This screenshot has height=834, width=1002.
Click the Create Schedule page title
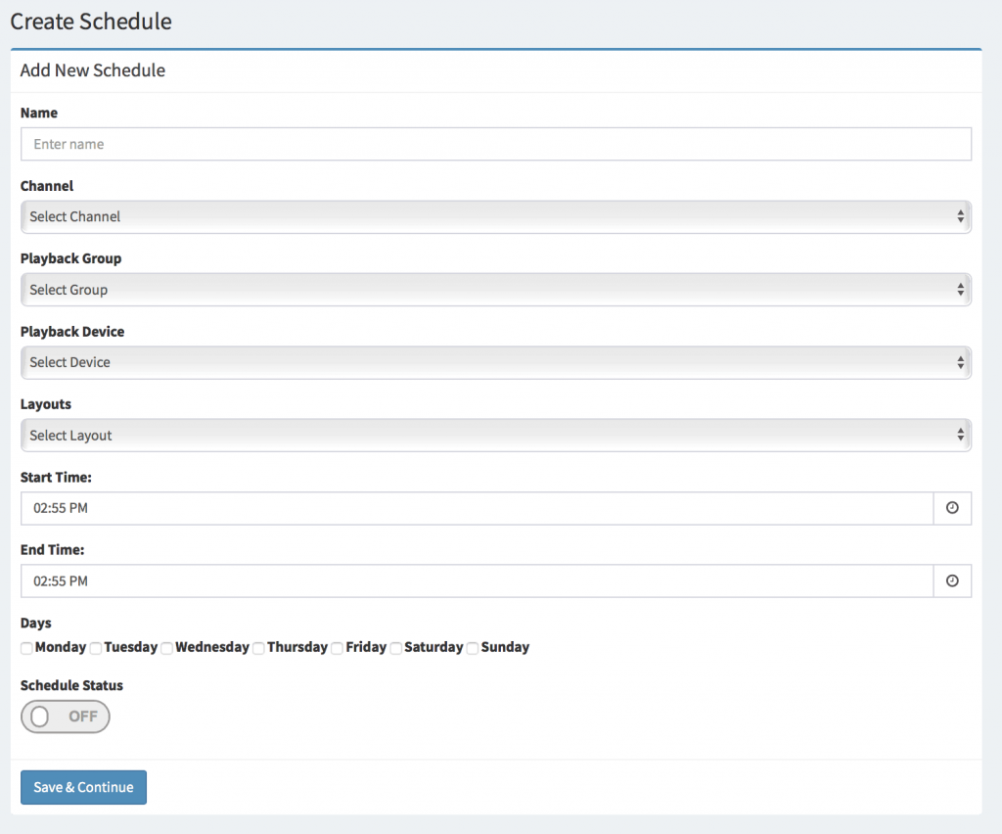pyautogui.click(x=91, y=22)
